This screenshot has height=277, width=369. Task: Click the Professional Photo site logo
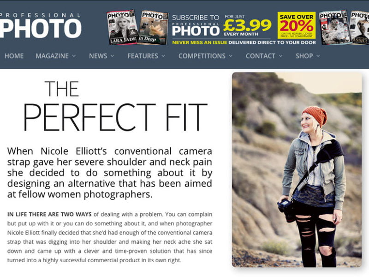[x=41, y=25]
